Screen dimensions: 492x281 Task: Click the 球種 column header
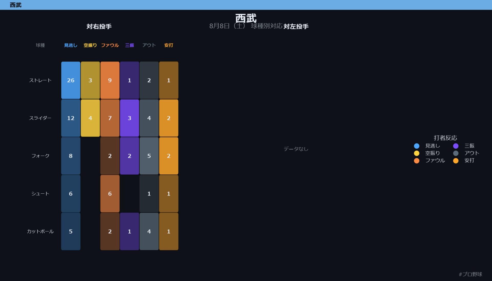point(40,45)
